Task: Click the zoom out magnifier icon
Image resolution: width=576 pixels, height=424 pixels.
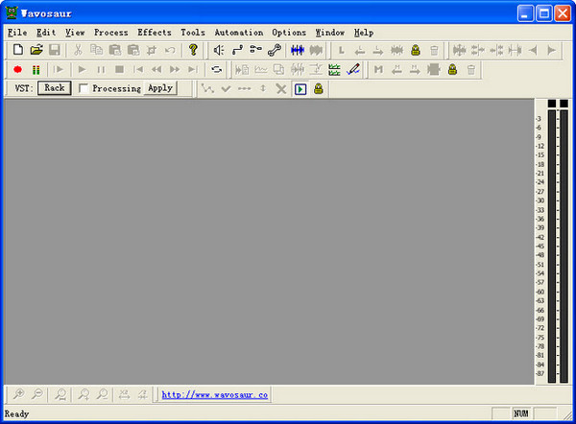Action: [x=37, y=394]
